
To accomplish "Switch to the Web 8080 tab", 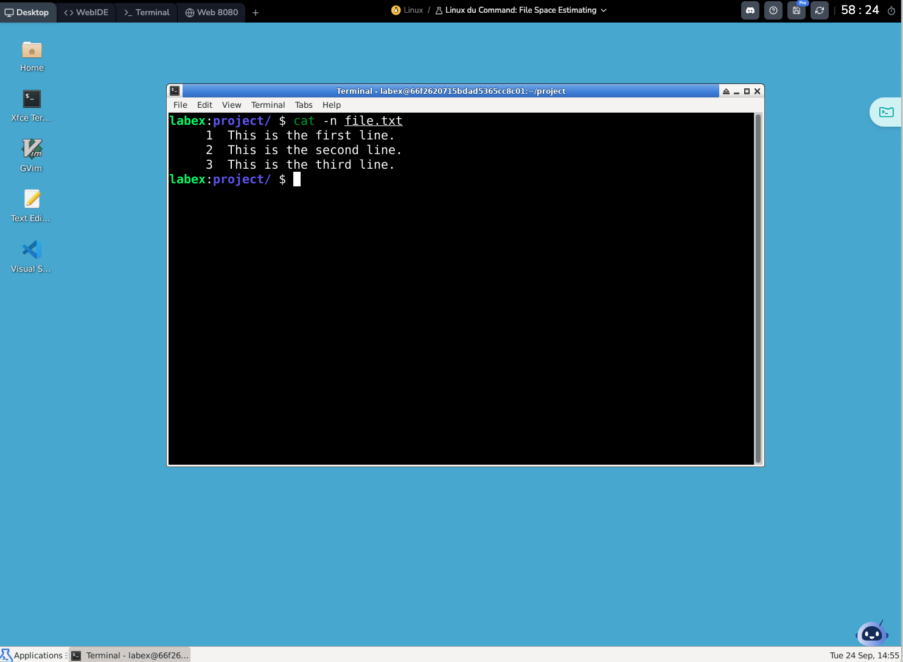I will tap(212, 12).
